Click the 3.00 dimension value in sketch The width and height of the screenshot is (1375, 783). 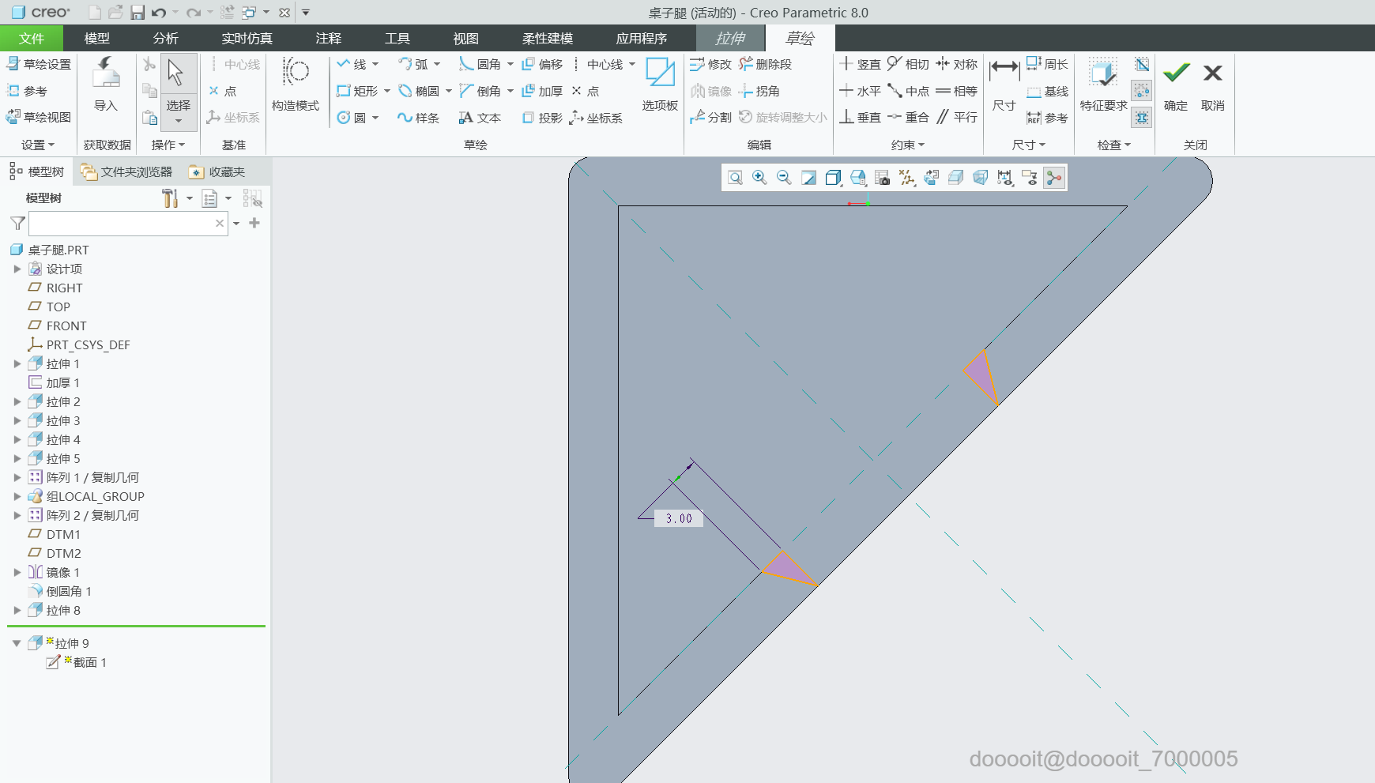pos(679,518)
